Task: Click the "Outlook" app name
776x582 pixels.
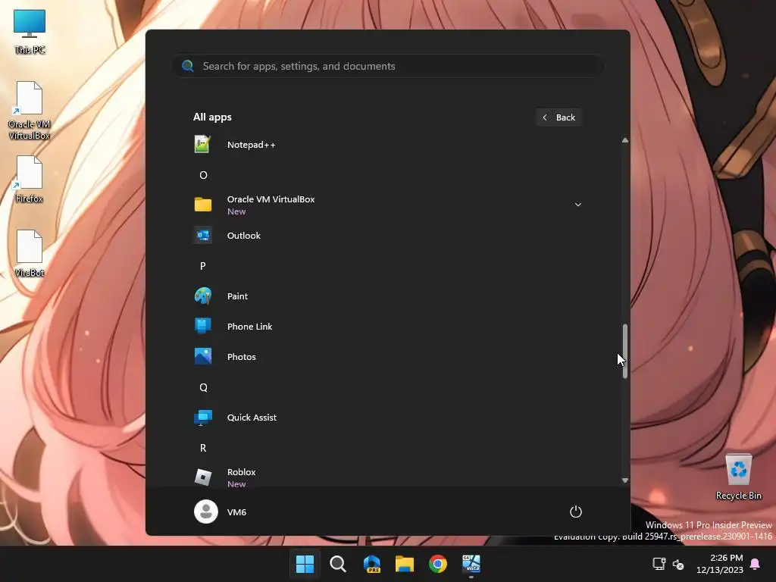Action: [x=243, y=236]
